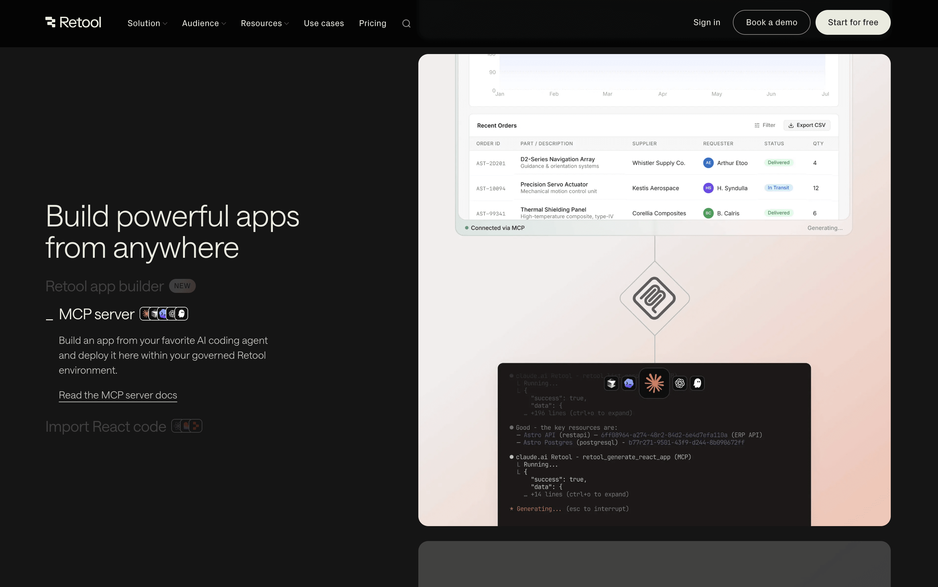Click the Thermal Shielding Panel part name
The width and height of the screenshot is (938, 587).
coord(553,210)
